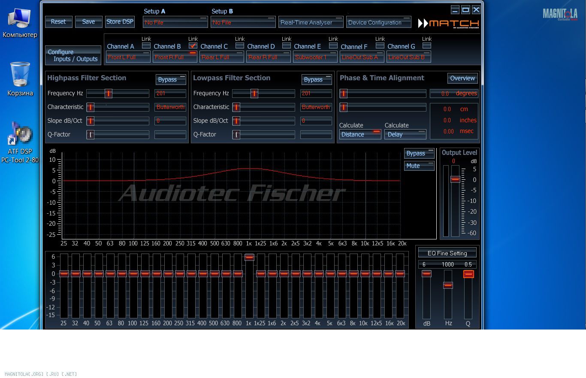Click the Save button
This screenshot has width=586, height=378.
[88, 22]
